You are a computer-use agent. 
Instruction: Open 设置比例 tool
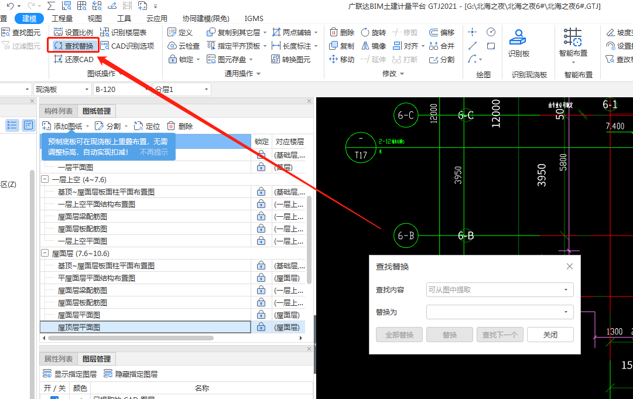point(73,32)
